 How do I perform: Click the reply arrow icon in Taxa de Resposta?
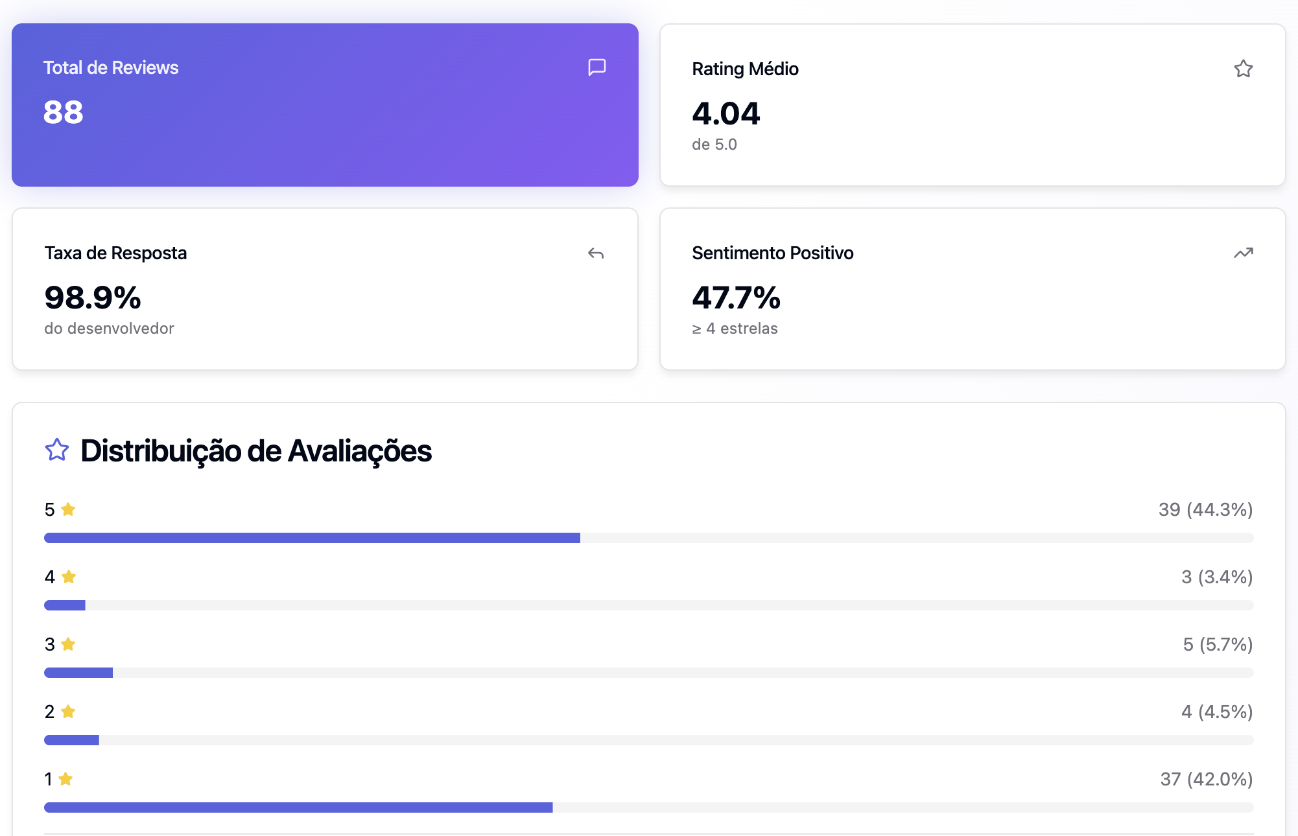(596, 253)
